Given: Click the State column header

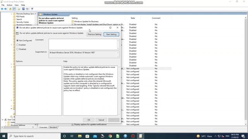Looking at the screenshot, I should pos(133,18).
